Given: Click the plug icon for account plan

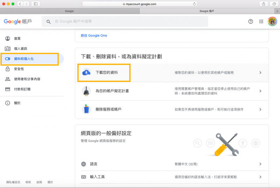Looking at the screenshot, I should point(86,91).
